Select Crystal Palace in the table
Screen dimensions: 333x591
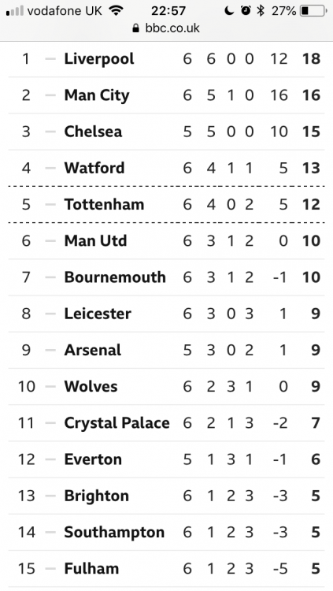[x=117, y=423]
